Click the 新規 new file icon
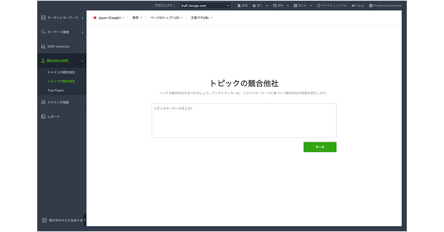 [x=239, y=6]
